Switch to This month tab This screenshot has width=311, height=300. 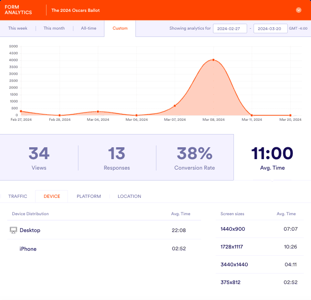coord(54,28)
